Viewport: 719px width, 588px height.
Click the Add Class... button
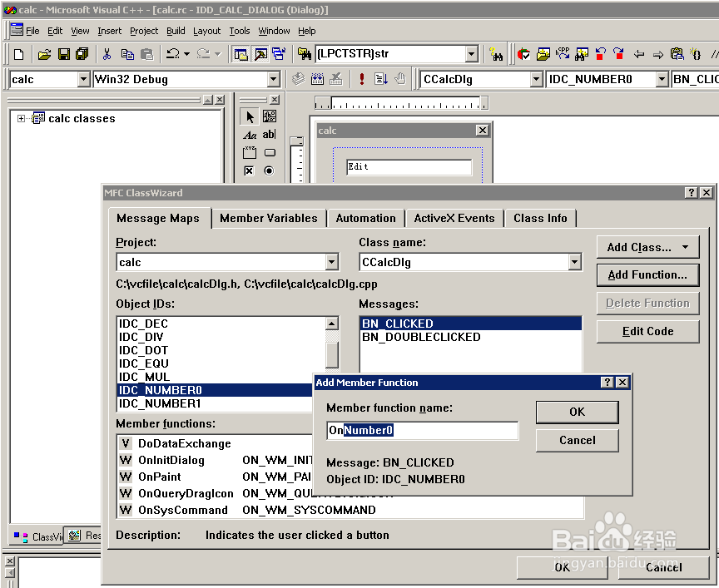[x=648, y=248]
